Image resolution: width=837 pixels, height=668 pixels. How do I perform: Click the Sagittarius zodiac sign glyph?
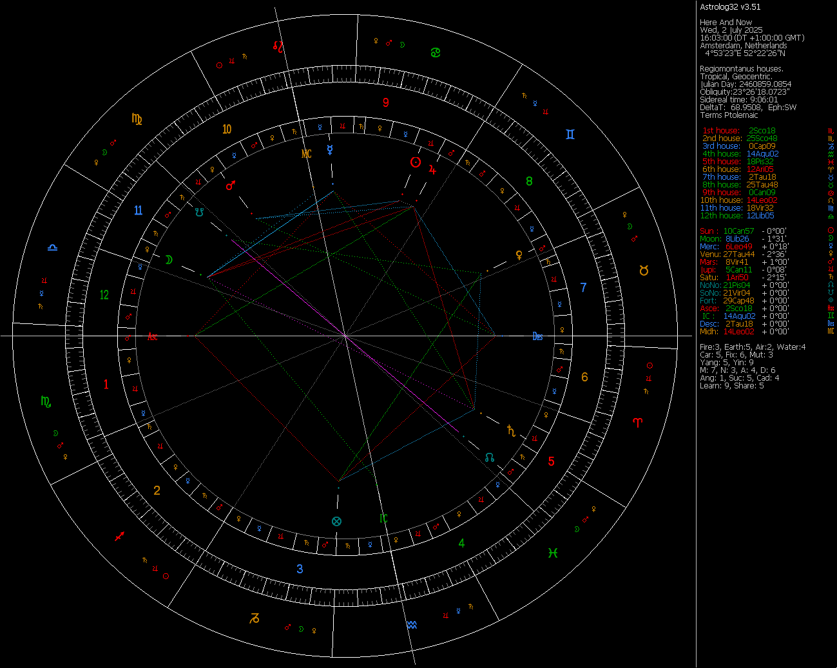119,536
